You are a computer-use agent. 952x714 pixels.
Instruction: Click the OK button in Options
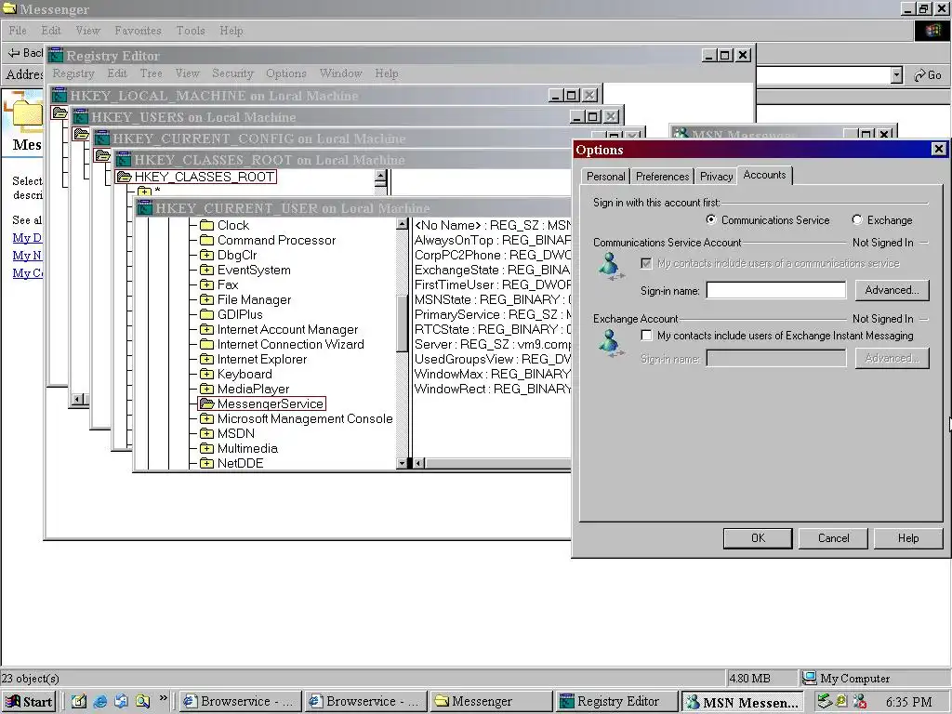(x=758, y=538)
